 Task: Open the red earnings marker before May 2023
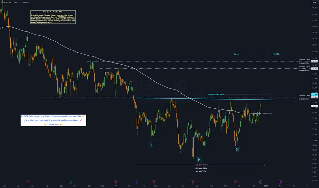point(153,182)
